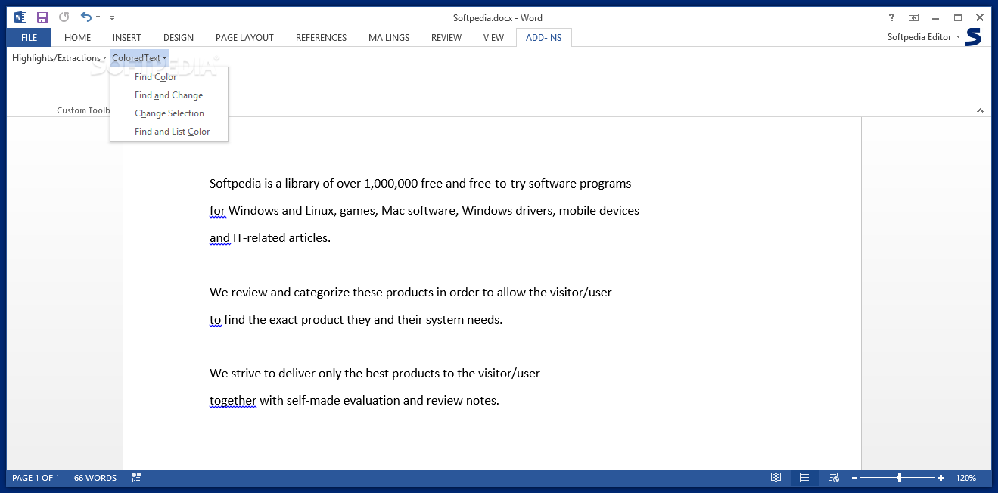Switch to the INSERT ribbon tab

pos(127,37)
